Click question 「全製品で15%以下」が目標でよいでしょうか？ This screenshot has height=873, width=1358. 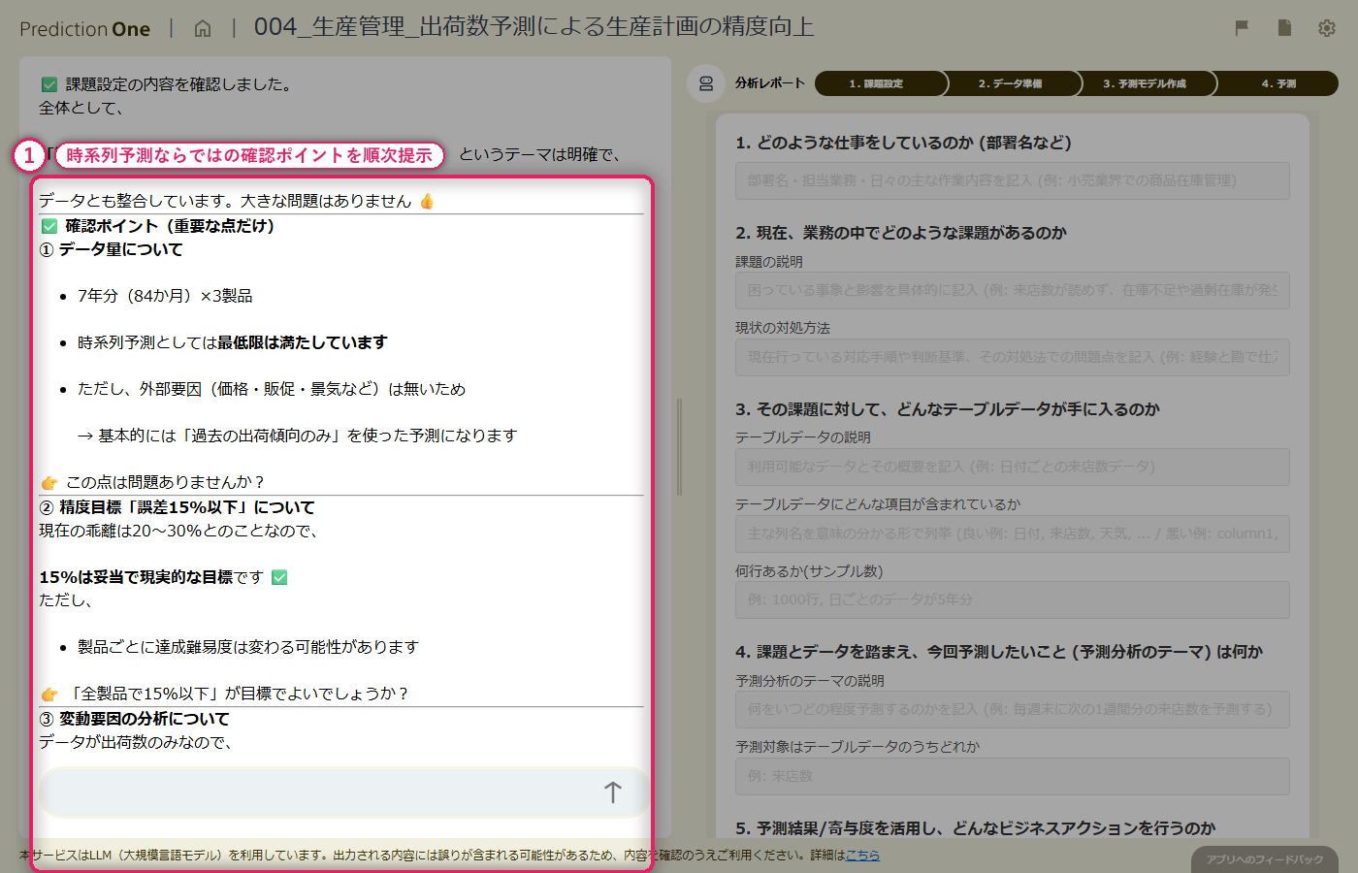(x=238, y=694)
